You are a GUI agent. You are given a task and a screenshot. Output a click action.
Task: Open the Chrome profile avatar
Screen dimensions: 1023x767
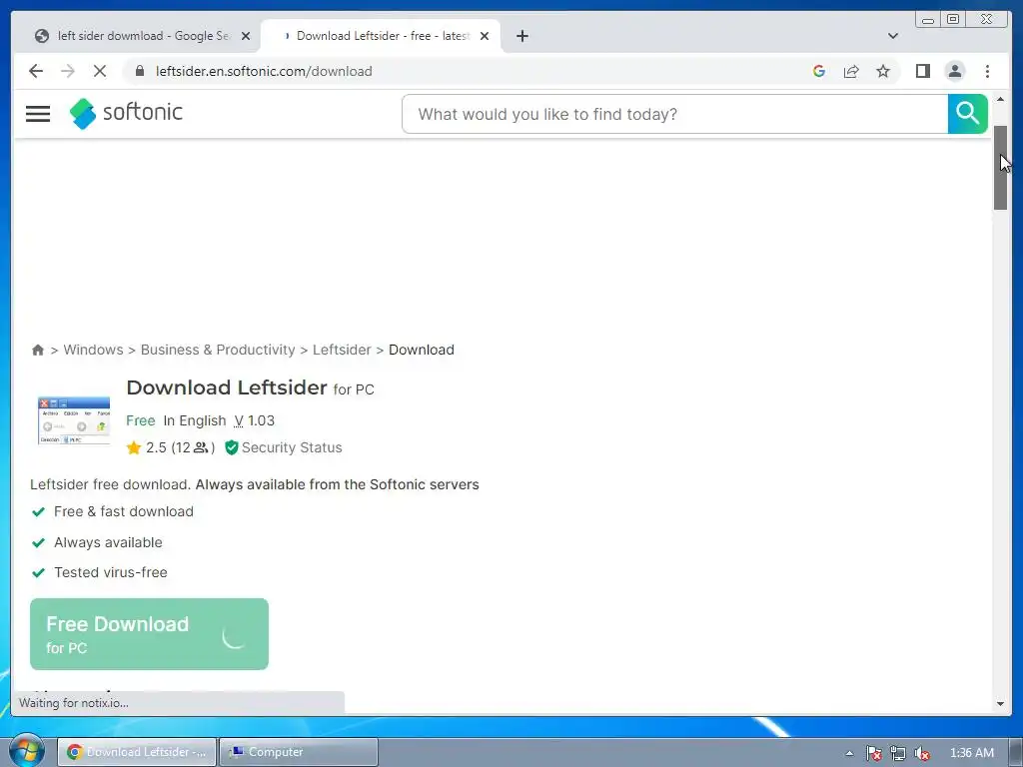[x=954, y=71]
